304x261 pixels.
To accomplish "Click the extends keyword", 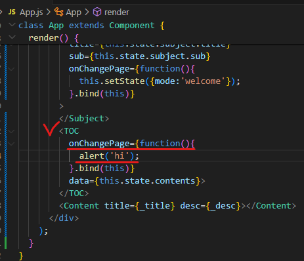I will 87,26.
